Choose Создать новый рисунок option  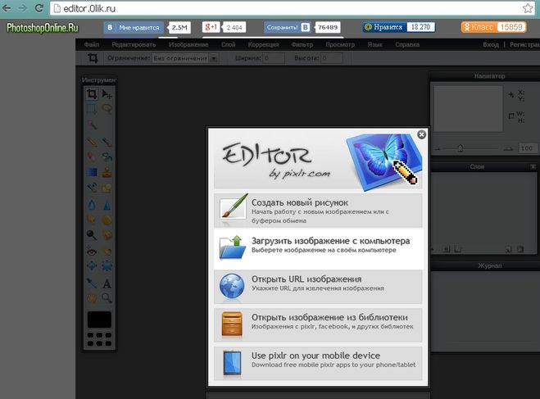pyautogui.click(x=318, y=211)
